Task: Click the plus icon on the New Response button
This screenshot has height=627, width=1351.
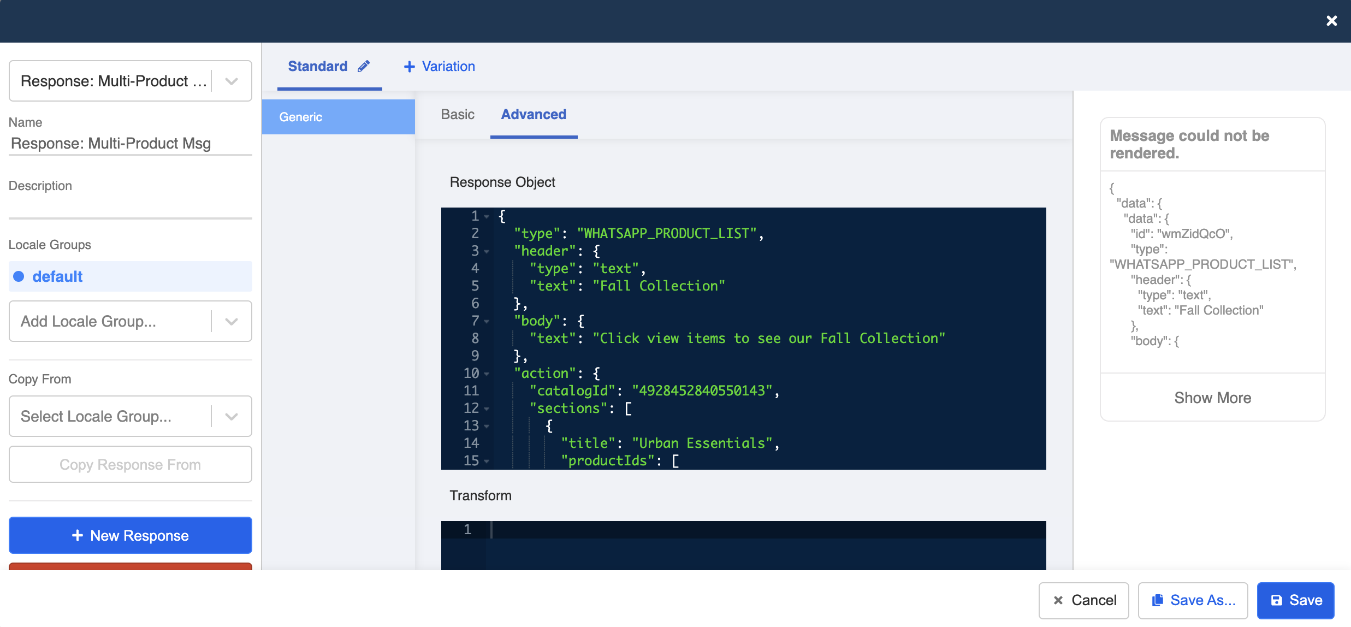Action: point(77,535)
